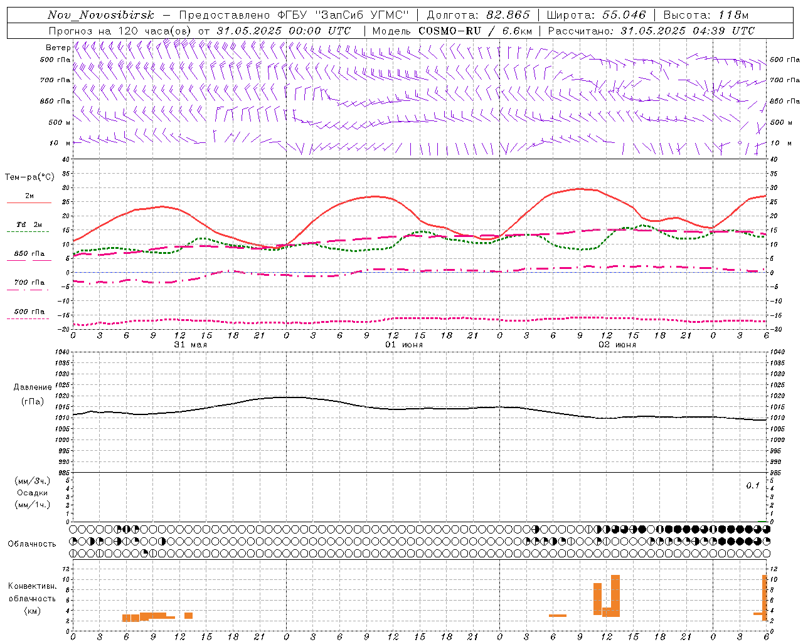The image size is (803, 642).
Task: Click the Высота: 118м header entry
Action: pyautogui.click(x=706, y=15)
